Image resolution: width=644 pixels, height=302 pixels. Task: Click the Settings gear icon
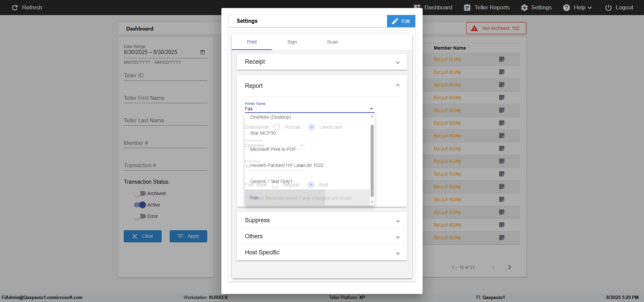coord(524,7)
